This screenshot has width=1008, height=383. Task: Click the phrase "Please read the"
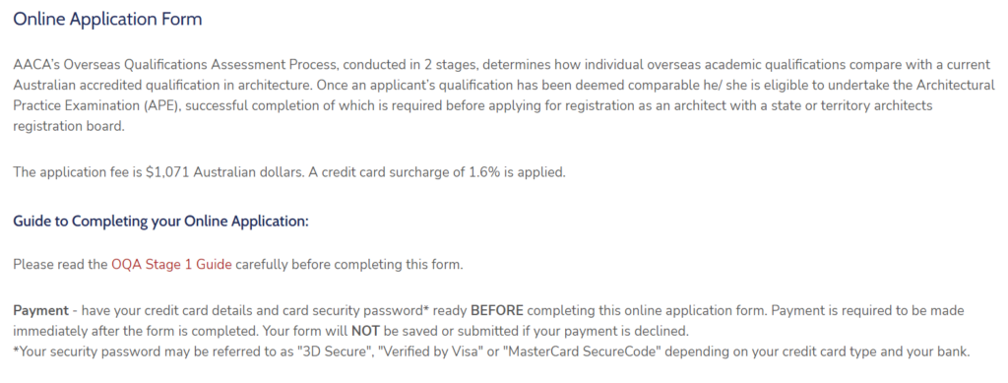pyautogui.click(x=60, y=264)
